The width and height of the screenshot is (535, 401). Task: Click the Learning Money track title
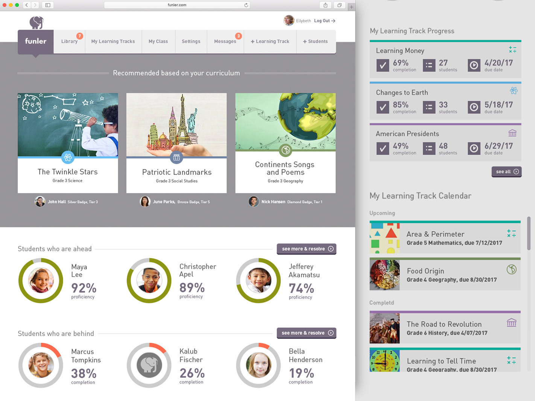(x=400, y=51)
